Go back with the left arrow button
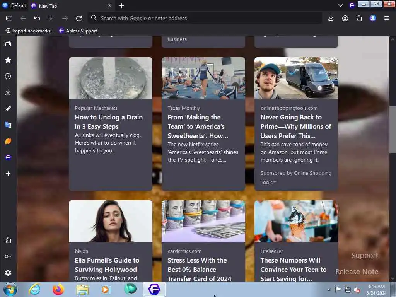The width and height of the screenshot is (396, 297). point(23,18)
